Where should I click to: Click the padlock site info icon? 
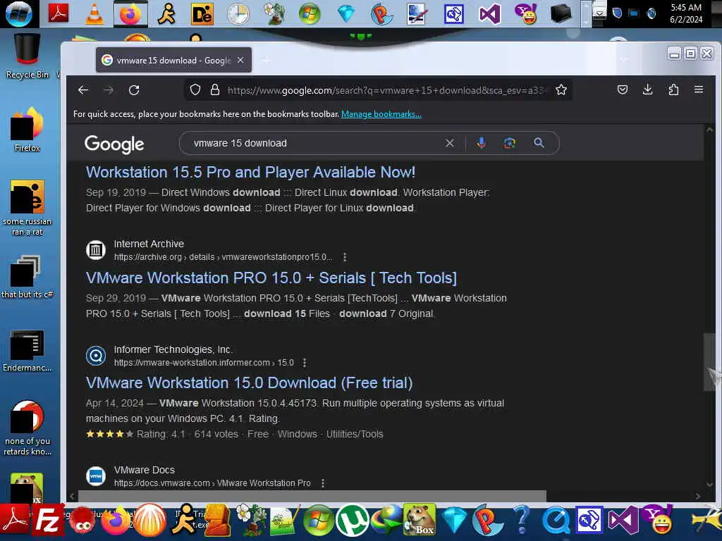tap(214, 89)
